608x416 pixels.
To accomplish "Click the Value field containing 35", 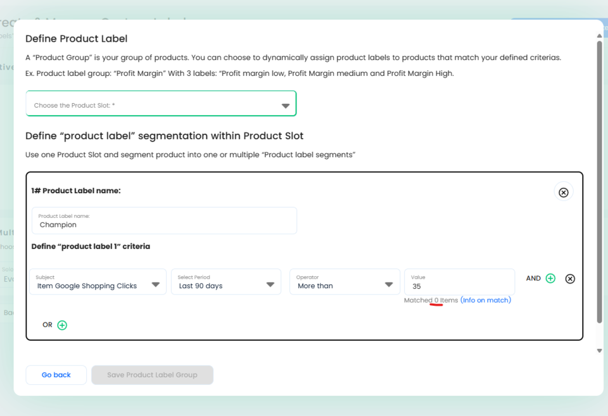I will point(460,282).
